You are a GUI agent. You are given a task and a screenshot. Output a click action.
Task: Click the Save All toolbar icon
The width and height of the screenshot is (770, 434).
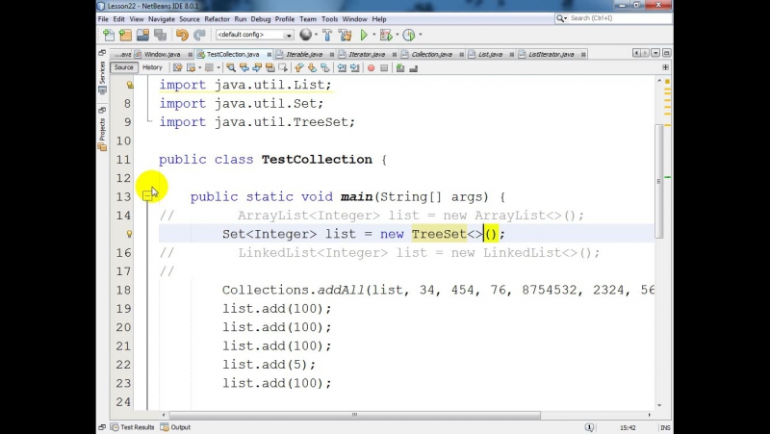click(x=160, y=35)
